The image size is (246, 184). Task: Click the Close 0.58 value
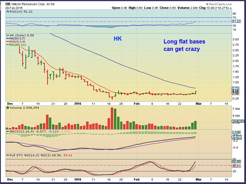168,8
